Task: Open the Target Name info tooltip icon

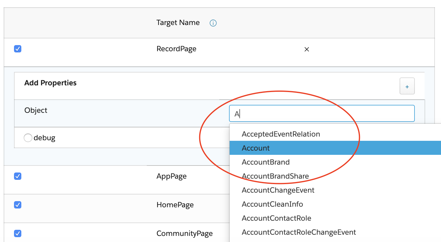Action: (x=213, y=23)
